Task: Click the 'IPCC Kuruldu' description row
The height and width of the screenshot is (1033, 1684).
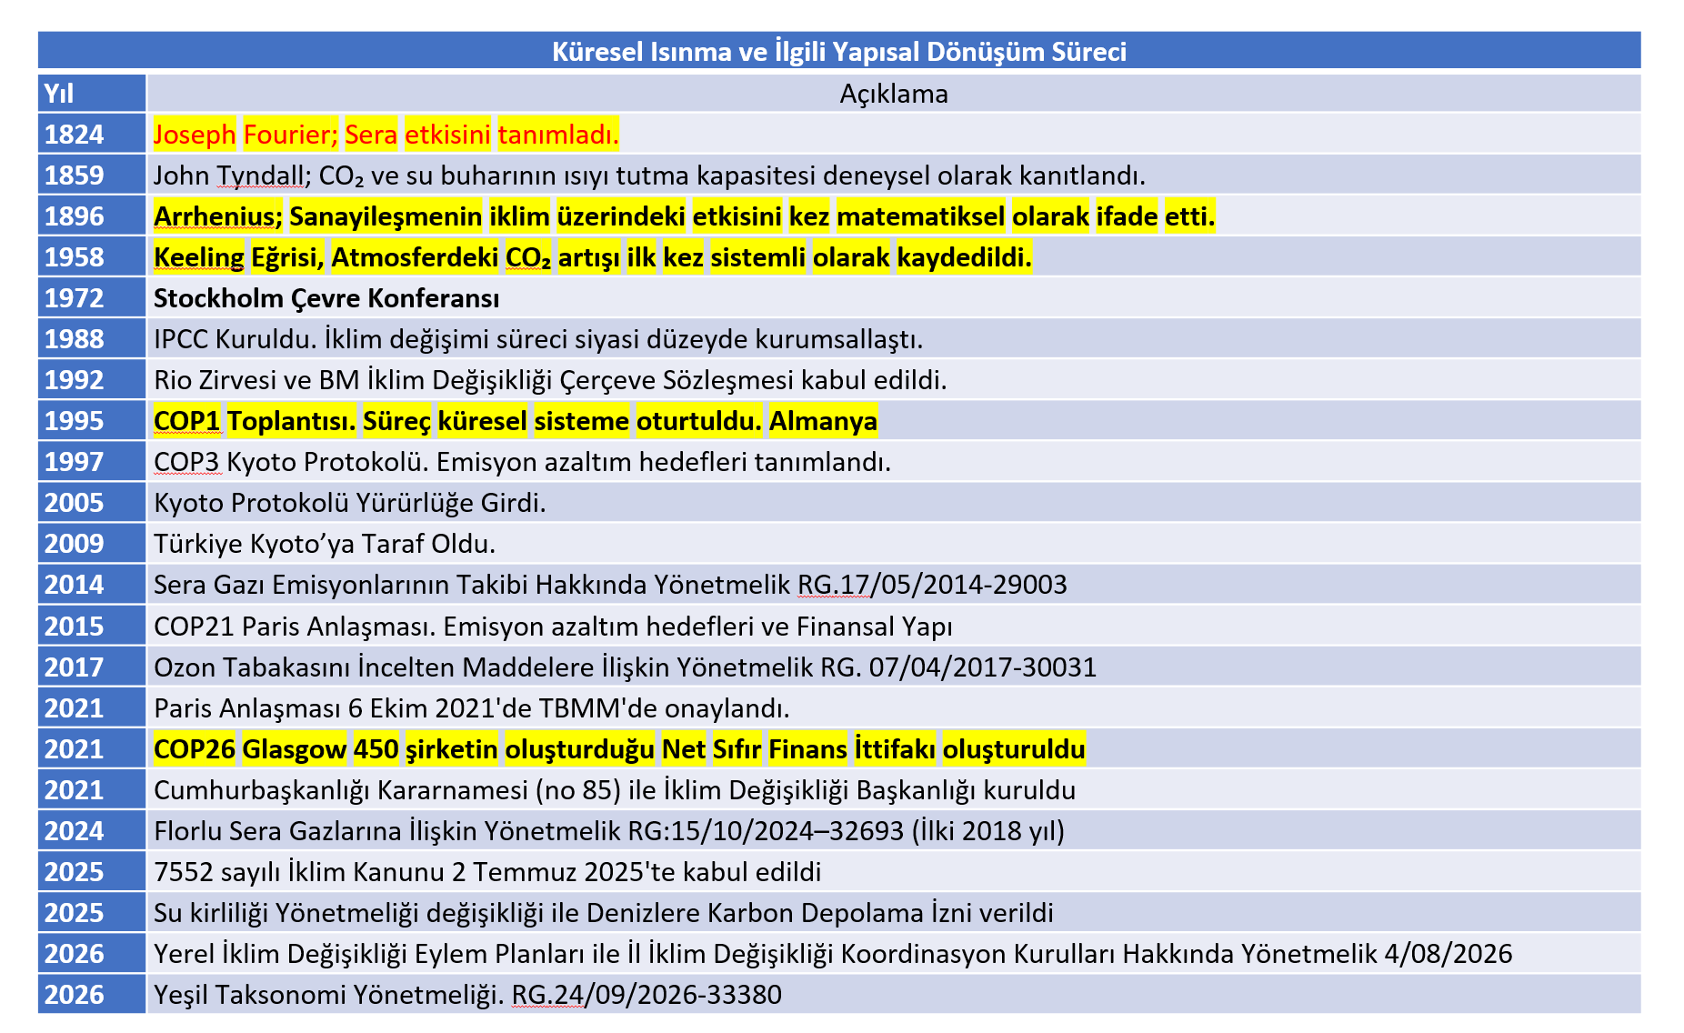Action: pyautogui.click(x=894, y=338)
